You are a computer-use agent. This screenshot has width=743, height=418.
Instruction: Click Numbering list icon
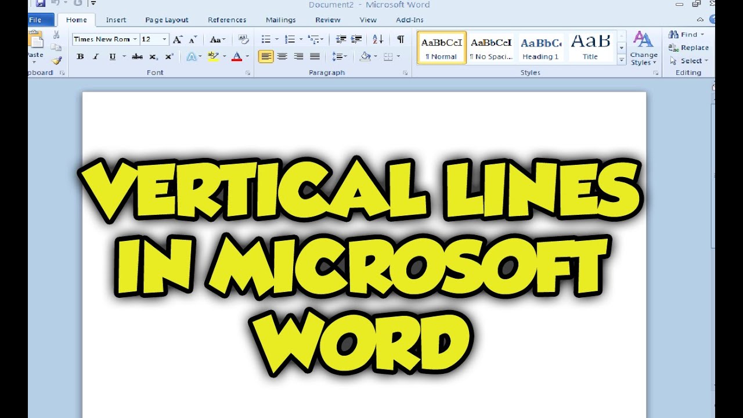point(290,39)
